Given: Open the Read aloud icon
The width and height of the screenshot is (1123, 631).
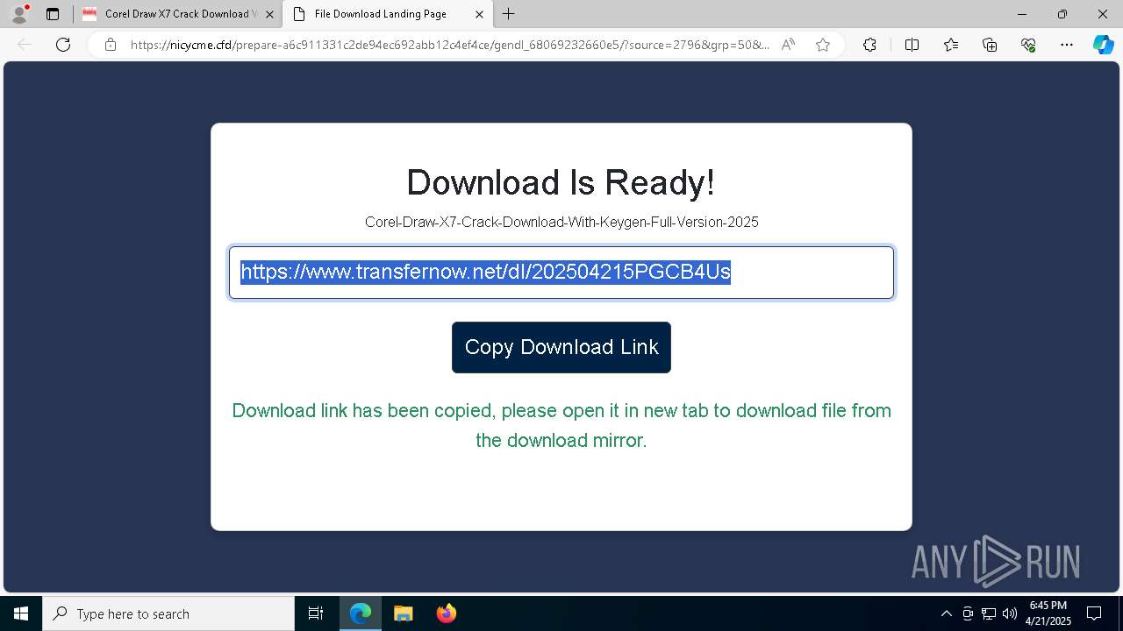Looking at the screenshot, I should pos(788,45).
